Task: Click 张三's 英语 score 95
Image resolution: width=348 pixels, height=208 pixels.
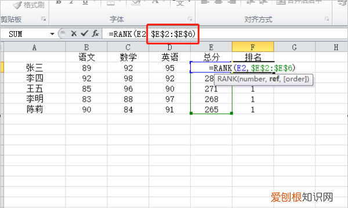Action: point(169,68)
